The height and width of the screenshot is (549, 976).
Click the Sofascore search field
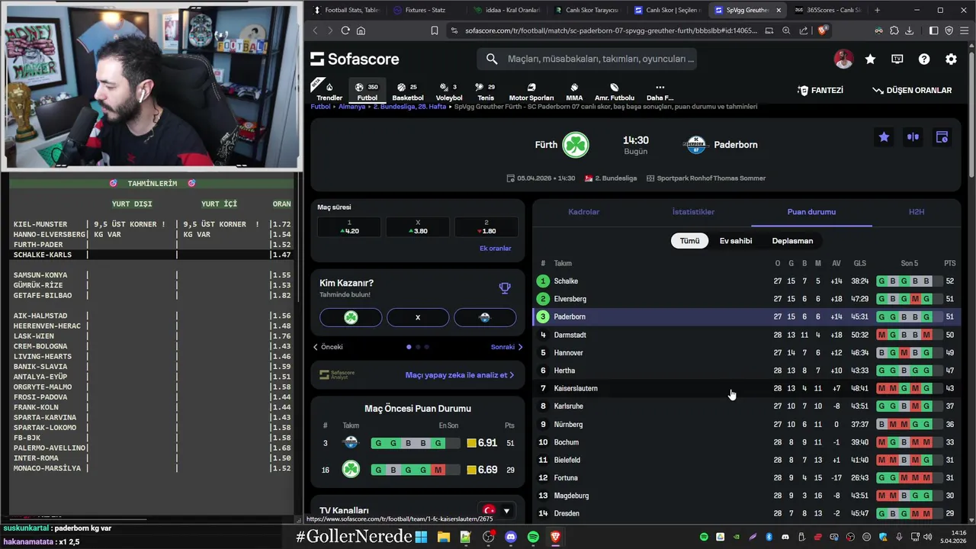[587, 59]
